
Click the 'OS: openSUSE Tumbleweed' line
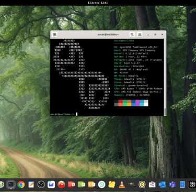click(135, 47)
